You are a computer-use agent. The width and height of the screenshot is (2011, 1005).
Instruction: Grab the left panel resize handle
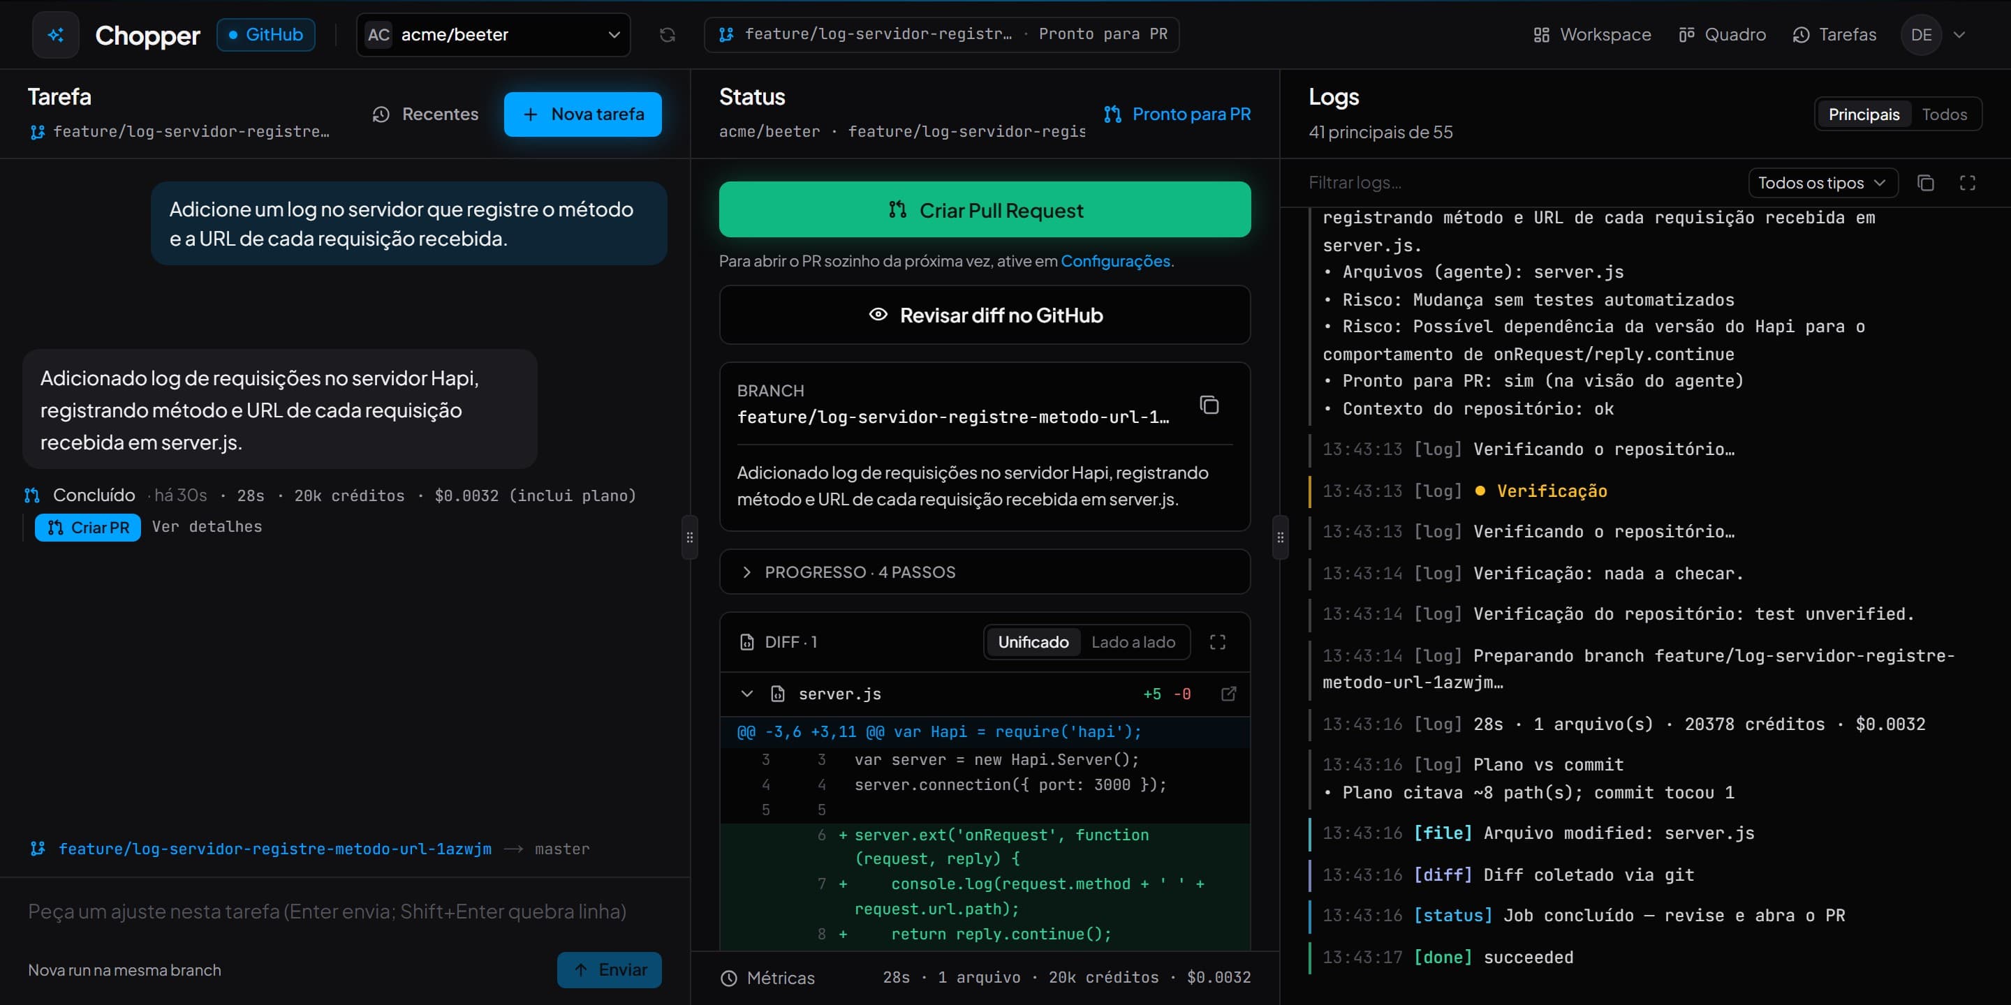pyautogui.click(x=689, y=537)
